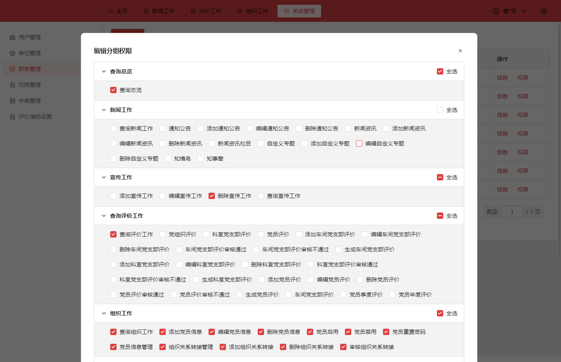Collapse the 组织工作 permission section

(104, 313)
